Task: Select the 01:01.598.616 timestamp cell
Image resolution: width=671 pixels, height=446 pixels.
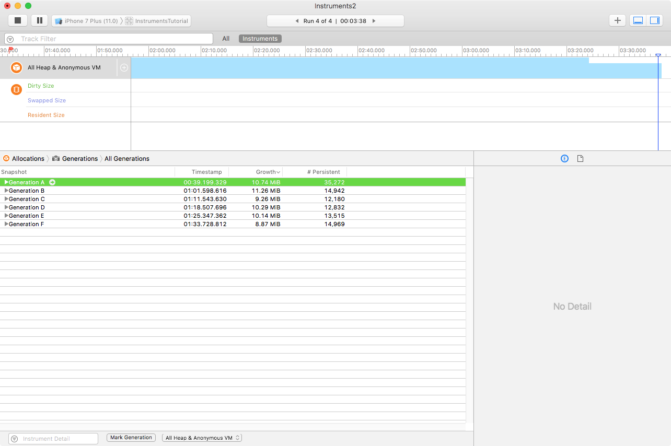Action: [205, 191]
